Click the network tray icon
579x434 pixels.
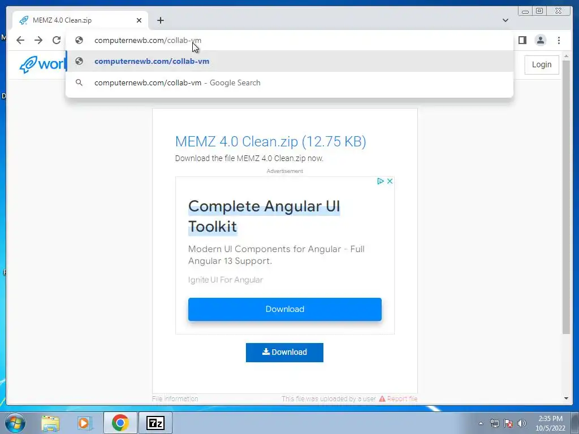click(494, 423)
